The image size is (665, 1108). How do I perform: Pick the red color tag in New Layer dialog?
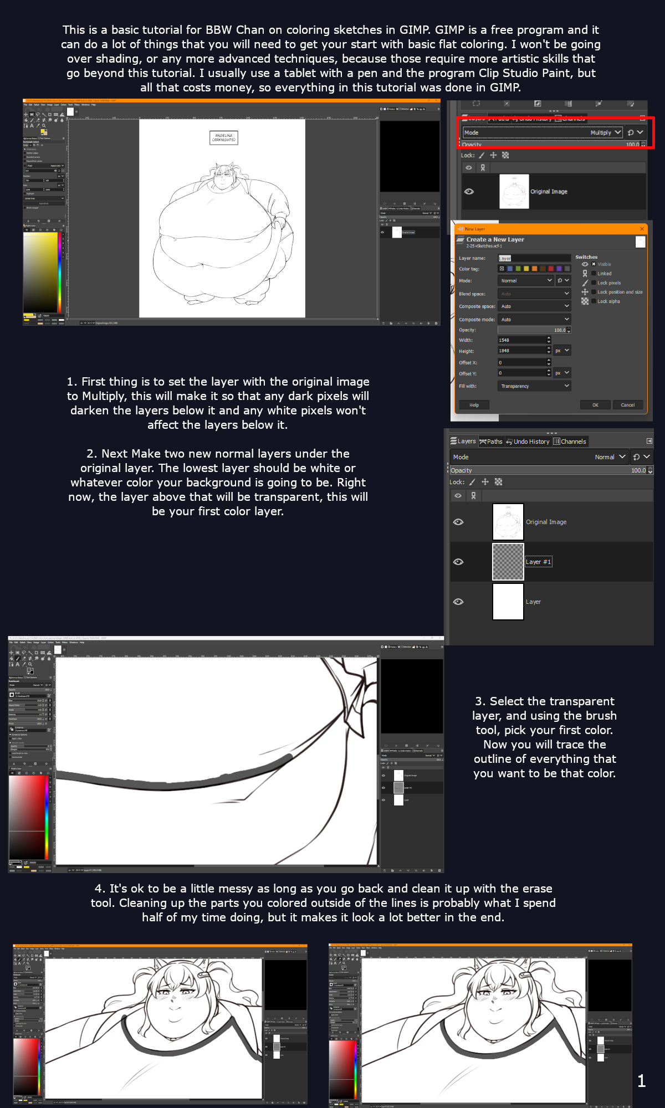click(550, 269)
